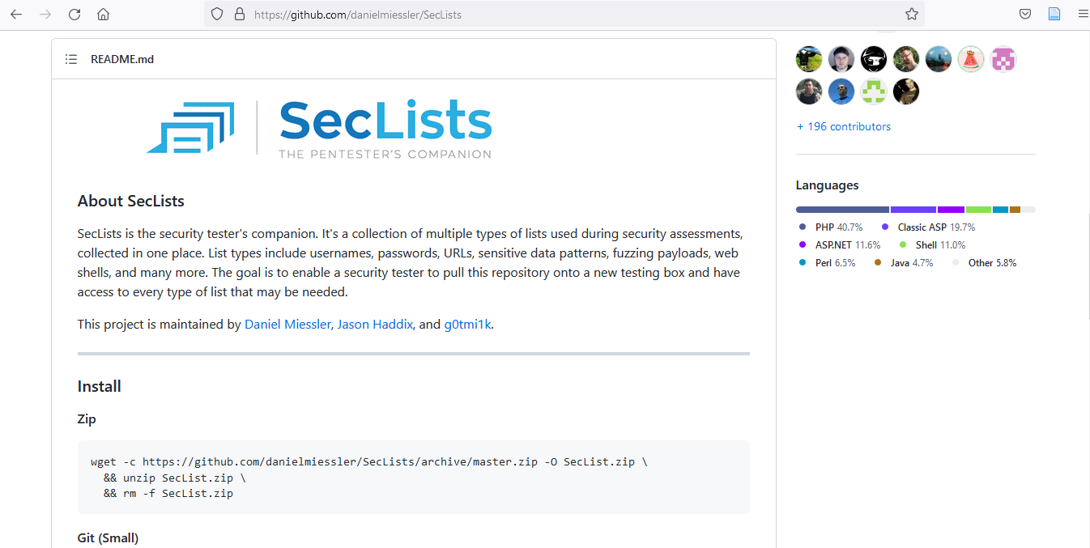Image resolution: width=1090 pixels, height=548 pixels.
Task: Click the green Shell segment in language bar
Action: (978, 210)
